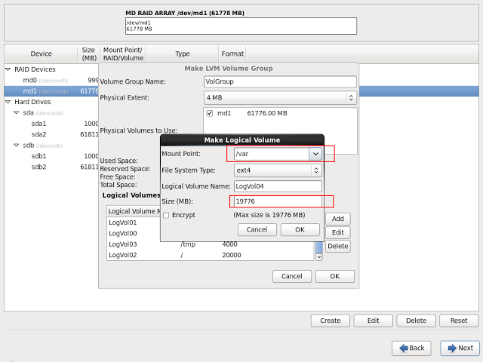Click the Next arrow button
The width and height of the screenshot is (483, 362).
click(x=460, y=348)
